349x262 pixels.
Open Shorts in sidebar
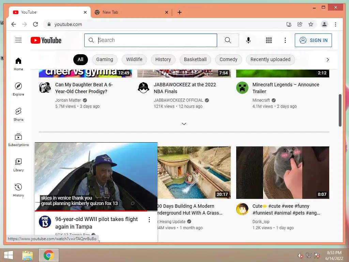[x=18, y=114]
